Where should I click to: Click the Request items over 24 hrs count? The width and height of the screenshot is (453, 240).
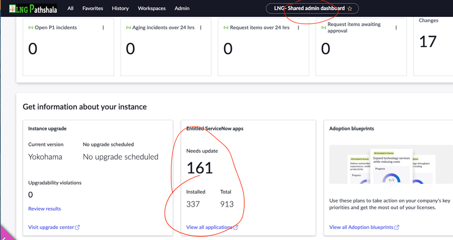tap(228, 49)
